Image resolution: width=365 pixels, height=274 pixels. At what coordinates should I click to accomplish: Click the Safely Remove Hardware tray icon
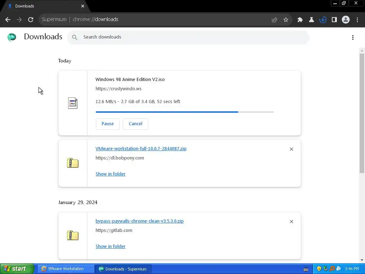[x=325, y=269]
